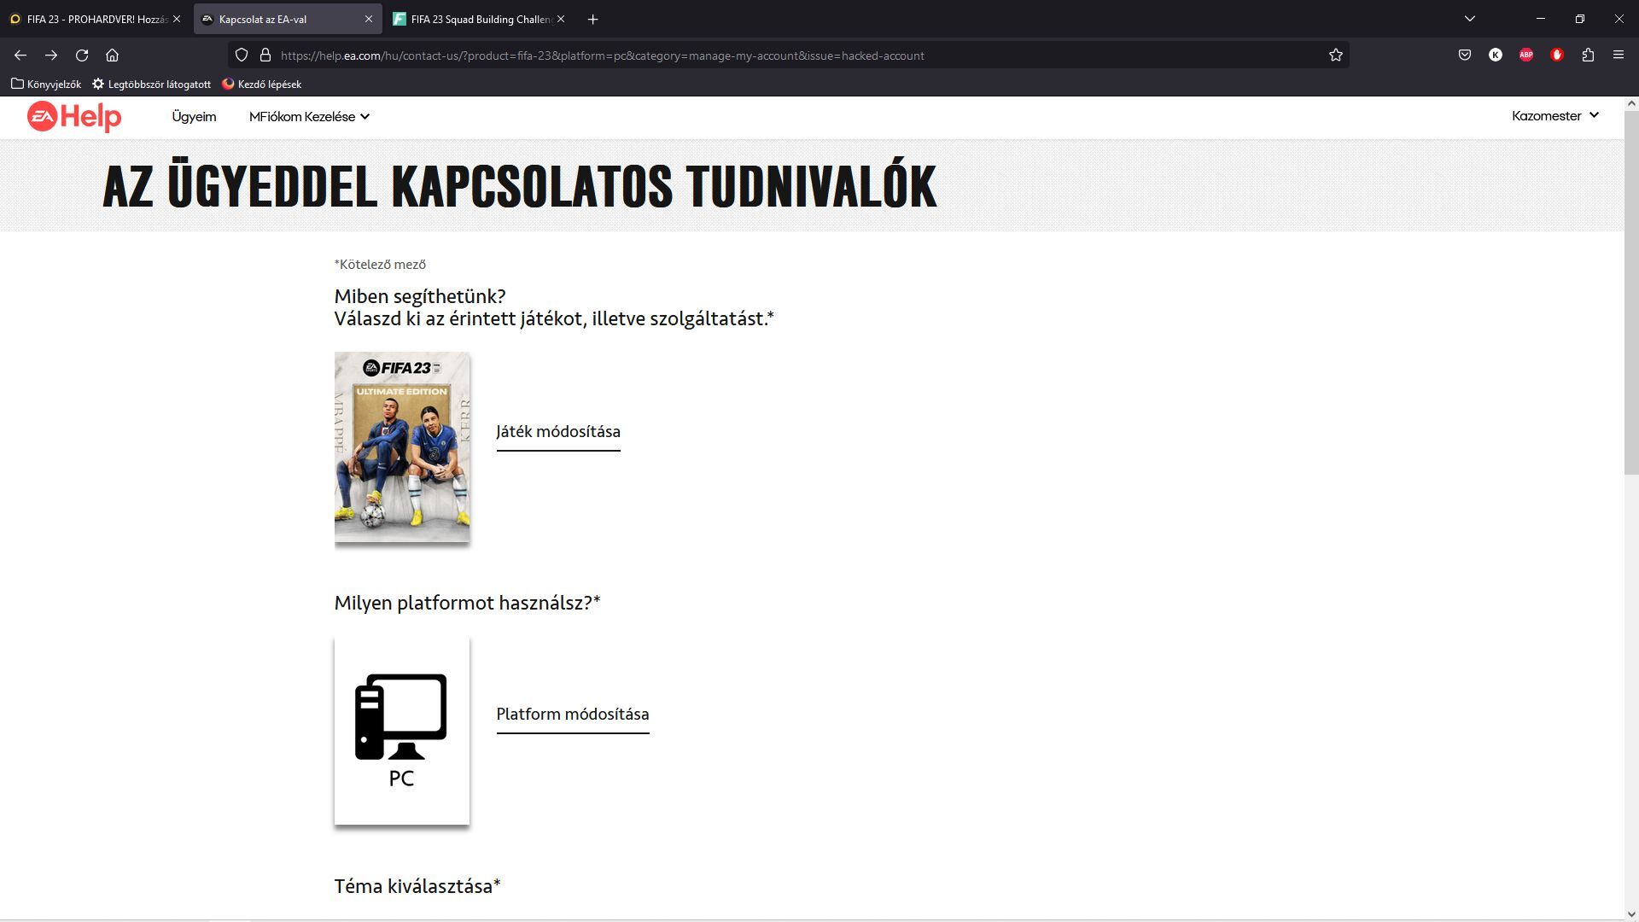The width and height of the screenshot is (1639, 922).
Task: Open the Kazomester account dropdown
Action: (1554, 116)
